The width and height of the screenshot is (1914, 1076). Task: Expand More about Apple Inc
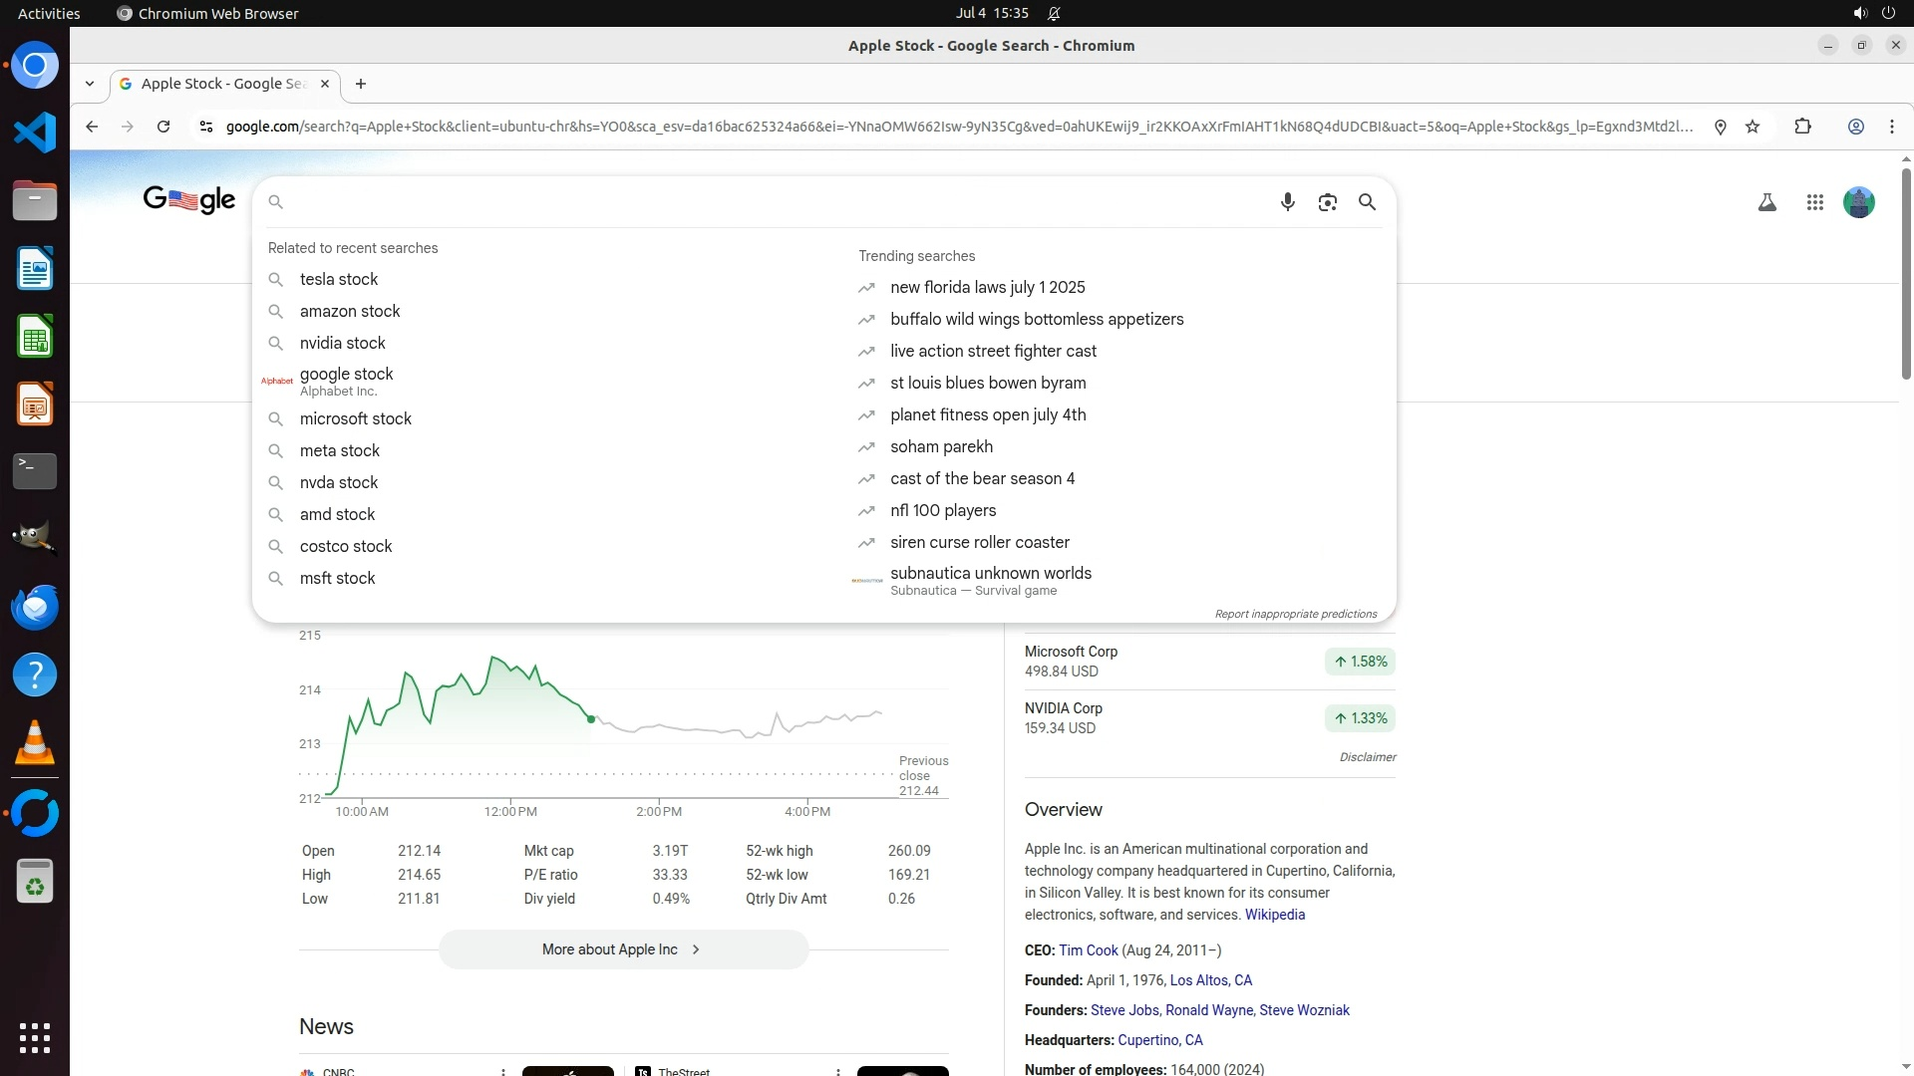[623, 949]
